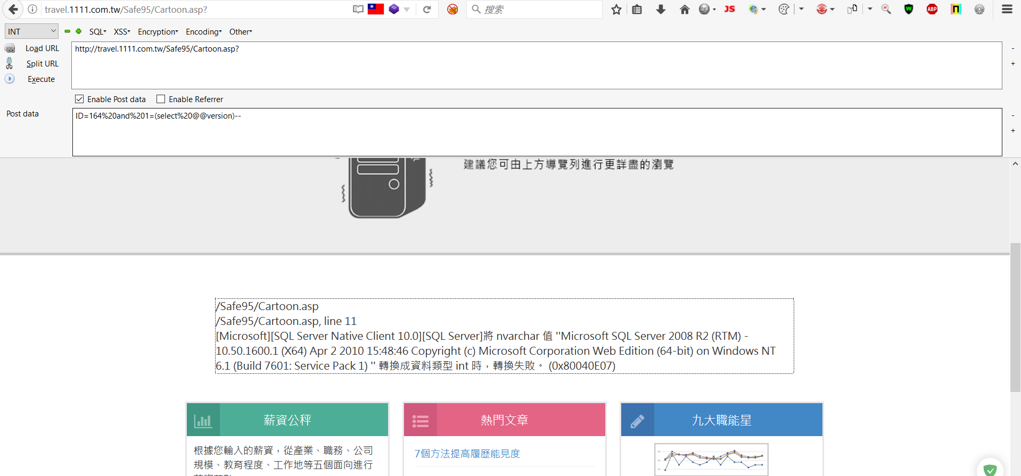Enlarge URL box with its plus control

click(x=1012, y=63)
